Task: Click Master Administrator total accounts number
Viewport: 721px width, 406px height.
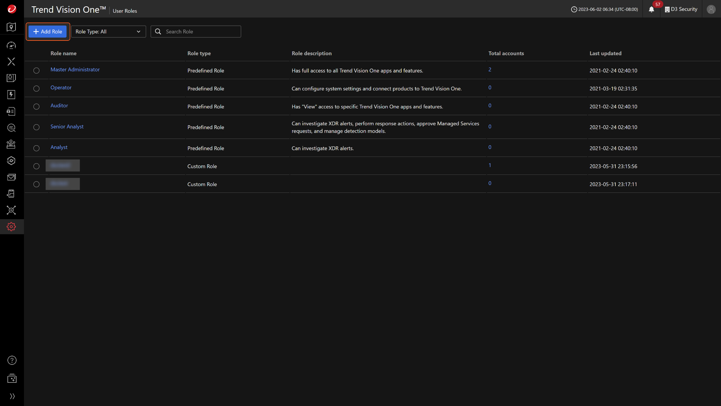Action: (490, 70)
